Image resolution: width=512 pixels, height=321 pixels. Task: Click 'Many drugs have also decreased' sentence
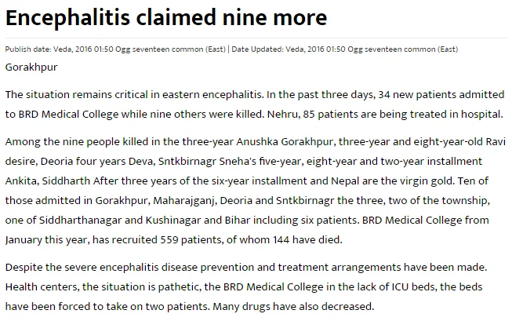coord(293,307)
